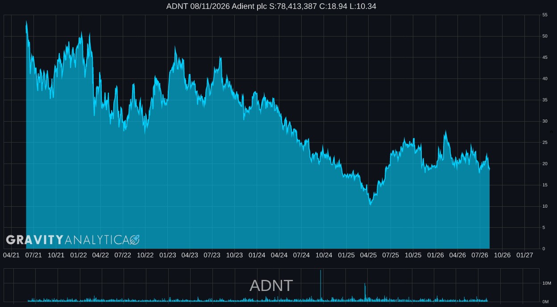Click the 04/22 date axis label
This screenshot has height=307, width=557.
(x=100, y=255)
